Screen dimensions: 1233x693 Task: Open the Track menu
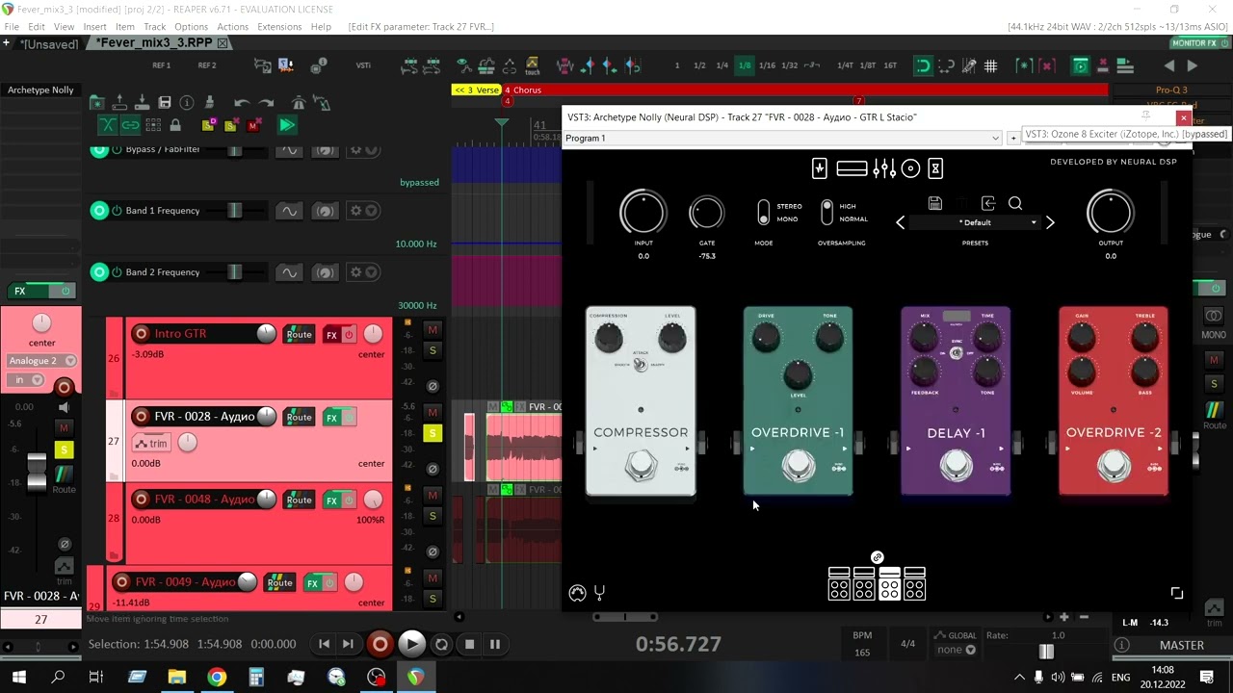(x=154, y=27)
